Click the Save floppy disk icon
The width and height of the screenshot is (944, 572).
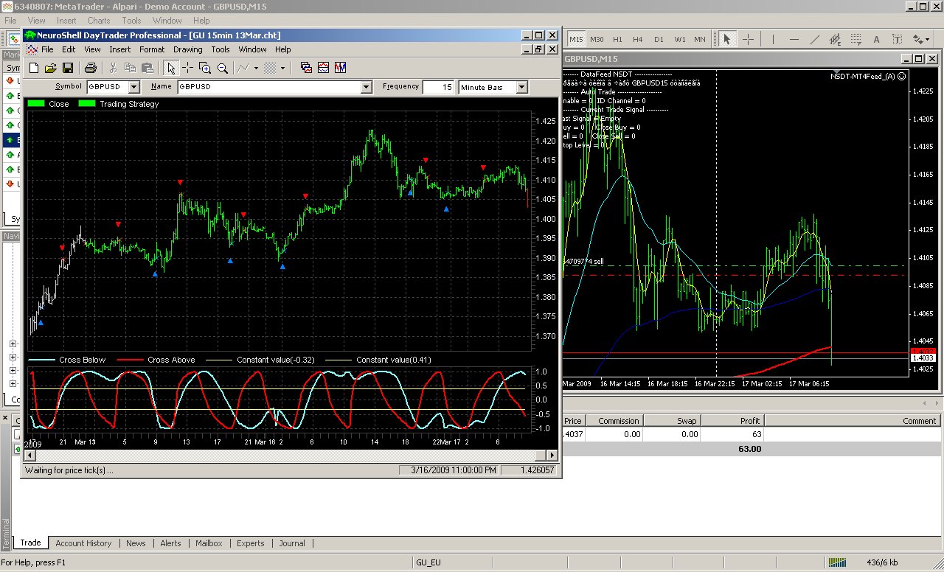pyautogui.click(x=68, y=68)
